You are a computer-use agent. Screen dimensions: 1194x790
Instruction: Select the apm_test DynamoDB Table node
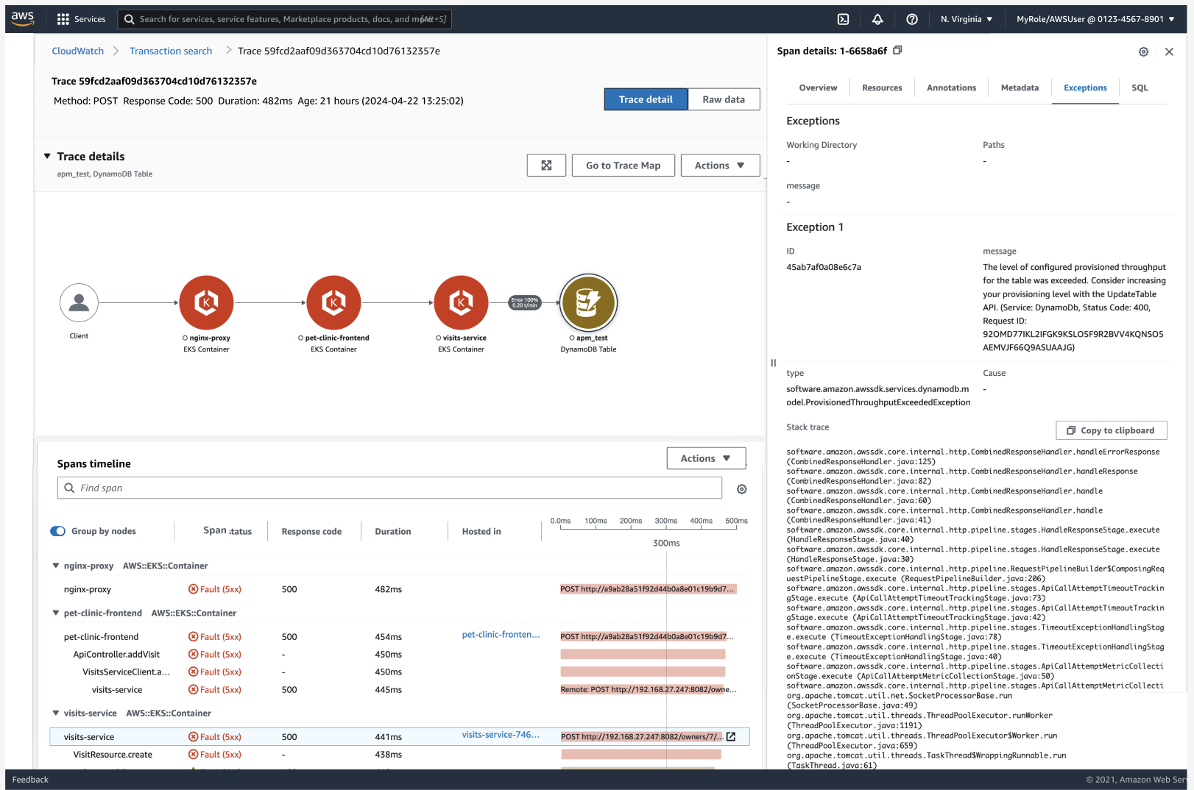588,303
